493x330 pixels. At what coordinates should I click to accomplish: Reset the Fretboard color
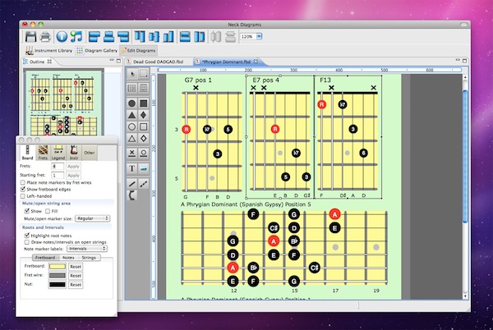76,267
